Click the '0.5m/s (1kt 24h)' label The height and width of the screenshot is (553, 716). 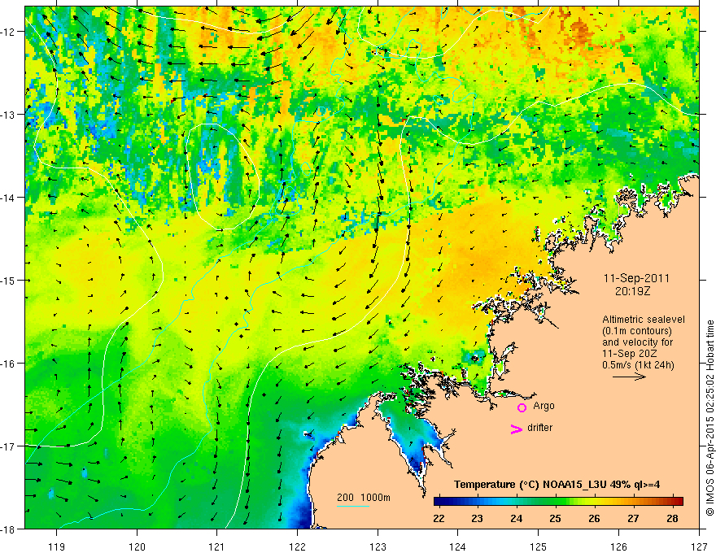[x=638, y=364]
